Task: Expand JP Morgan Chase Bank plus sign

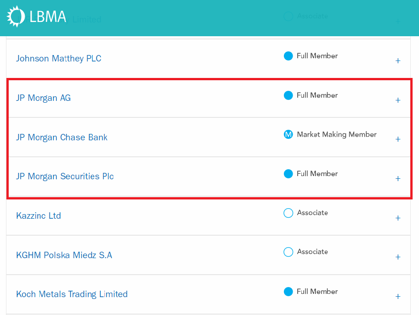Action: (398, 139)
